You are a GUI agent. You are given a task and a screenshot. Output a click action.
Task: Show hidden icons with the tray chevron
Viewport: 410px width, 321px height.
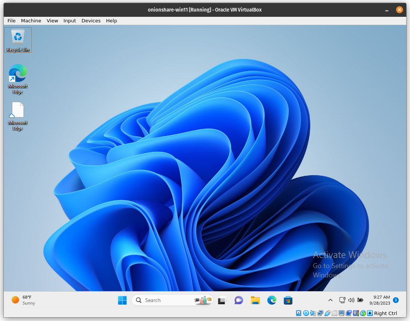coord(330,300)
